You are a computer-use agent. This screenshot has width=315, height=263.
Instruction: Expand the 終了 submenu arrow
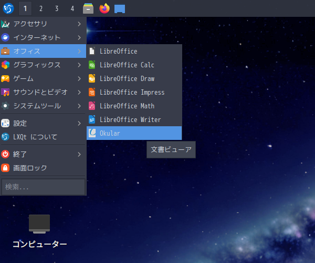coord(79,154)
